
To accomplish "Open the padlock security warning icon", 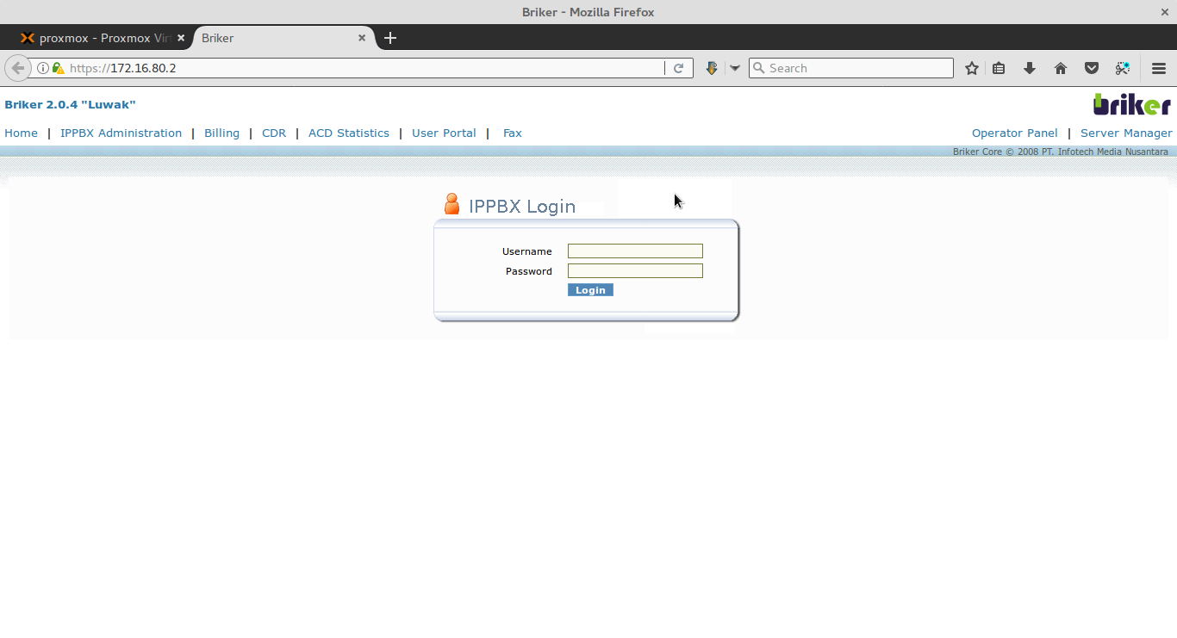I will [x=58, y=68].
